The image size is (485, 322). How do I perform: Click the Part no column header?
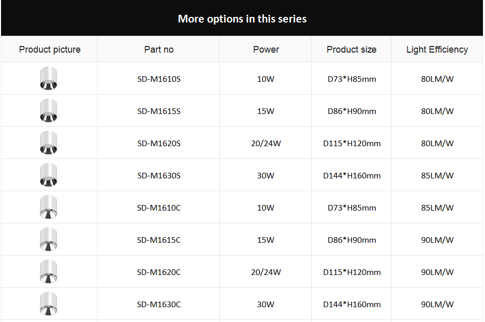pyautogui.click(x=159, y=50)
